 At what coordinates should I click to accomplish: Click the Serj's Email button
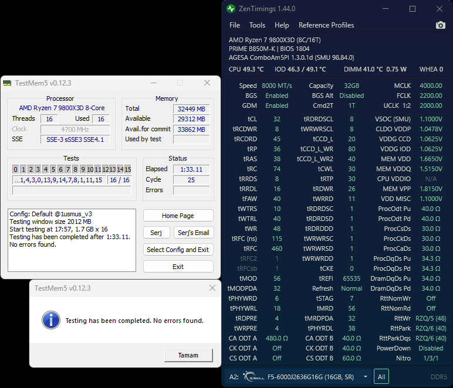click(x=194, y=233)
